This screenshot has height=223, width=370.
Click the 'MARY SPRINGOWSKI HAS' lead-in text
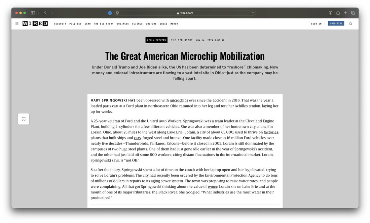pyautogui.click(x=113, y=100)
